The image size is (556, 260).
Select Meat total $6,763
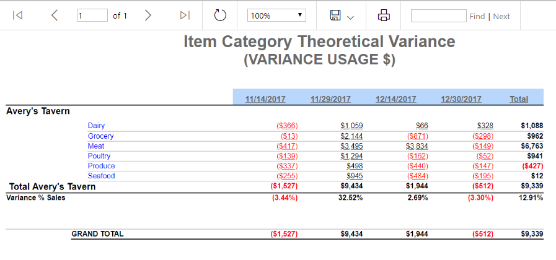532,146
